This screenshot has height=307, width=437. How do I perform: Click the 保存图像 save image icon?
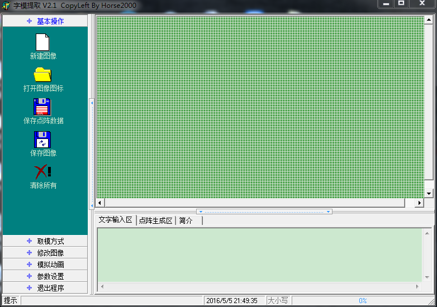tap(42, 139)
